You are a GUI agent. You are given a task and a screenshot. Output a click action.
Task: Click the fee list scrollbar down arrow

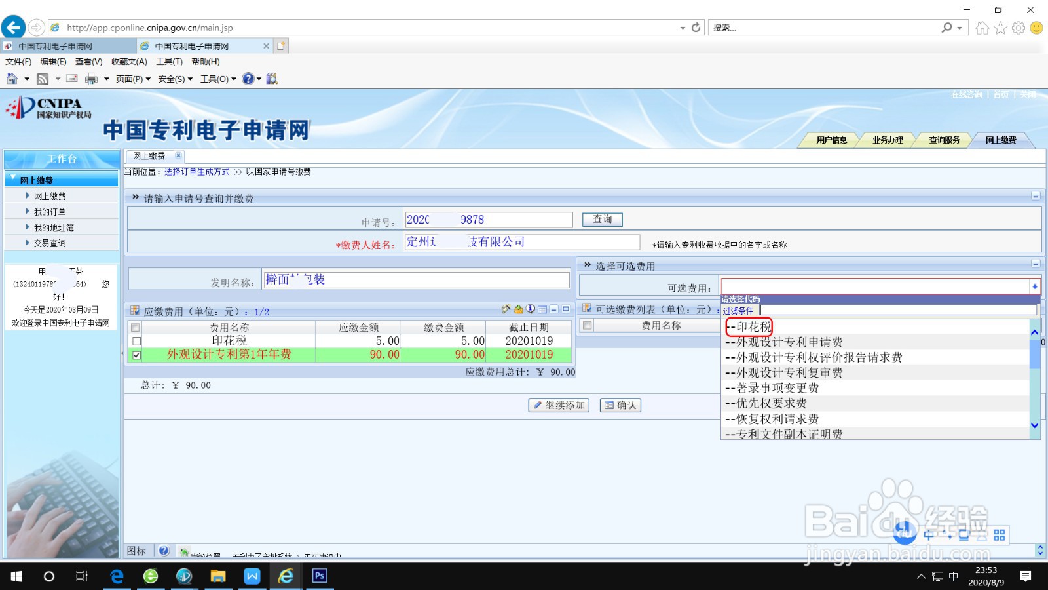pyautogui.click(x=1035, y=425)
